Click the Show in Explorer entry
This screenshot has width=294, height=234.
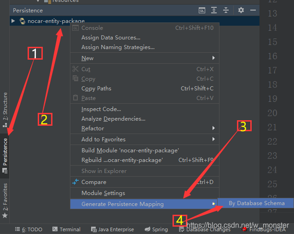(144, 171)
